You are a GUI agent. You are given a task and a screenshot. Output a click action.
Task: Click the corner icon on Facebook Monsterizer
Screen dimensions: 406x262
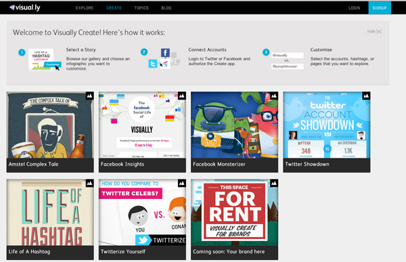point(274,95)
